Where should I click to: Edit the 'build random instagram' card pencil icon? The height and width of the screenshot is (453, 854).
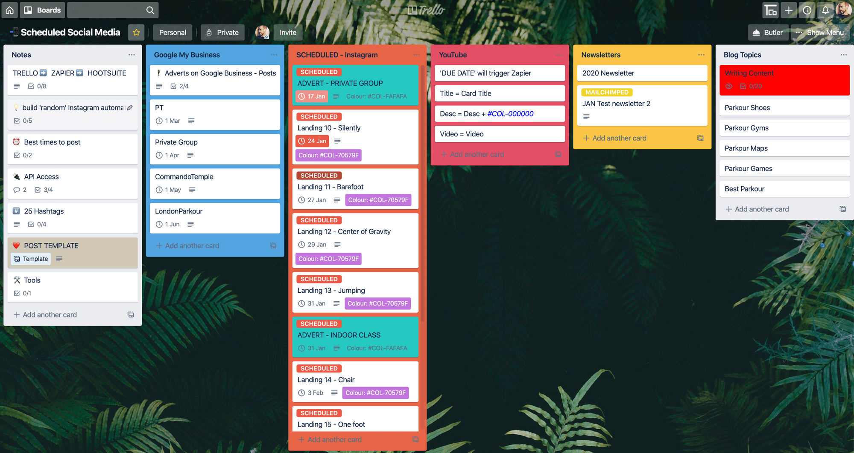point(130,108)
